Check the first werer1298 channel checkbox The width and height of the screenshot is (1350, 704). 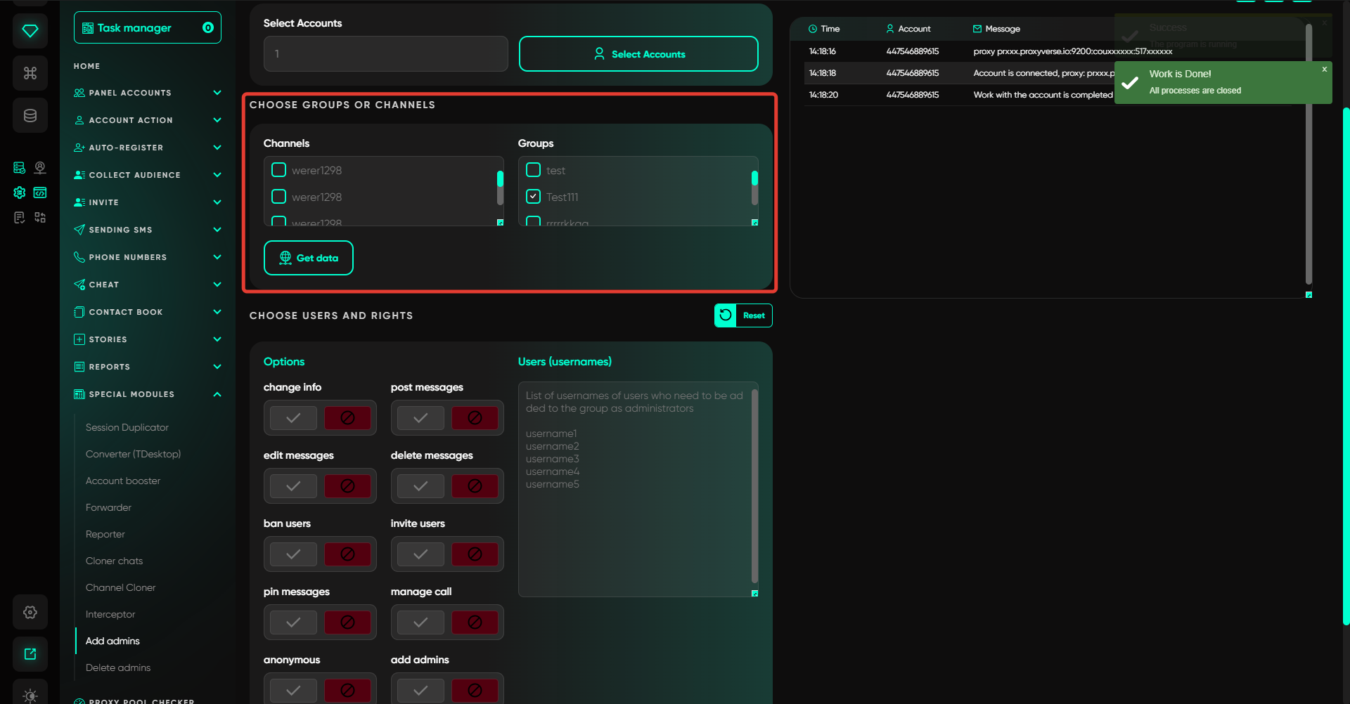tap(279, 170)
